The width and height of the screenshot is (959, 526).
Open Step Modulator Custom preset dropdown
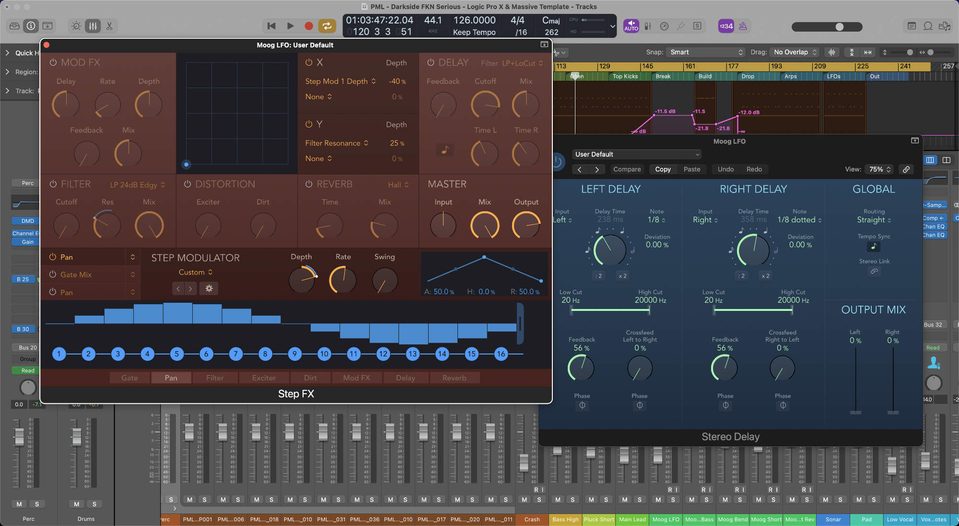tap(196, 272)
